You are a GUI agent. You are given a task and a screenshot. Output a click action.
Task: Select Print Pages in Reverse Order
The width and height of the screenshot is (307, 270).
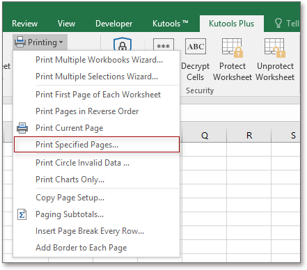[x=97, y=111]
